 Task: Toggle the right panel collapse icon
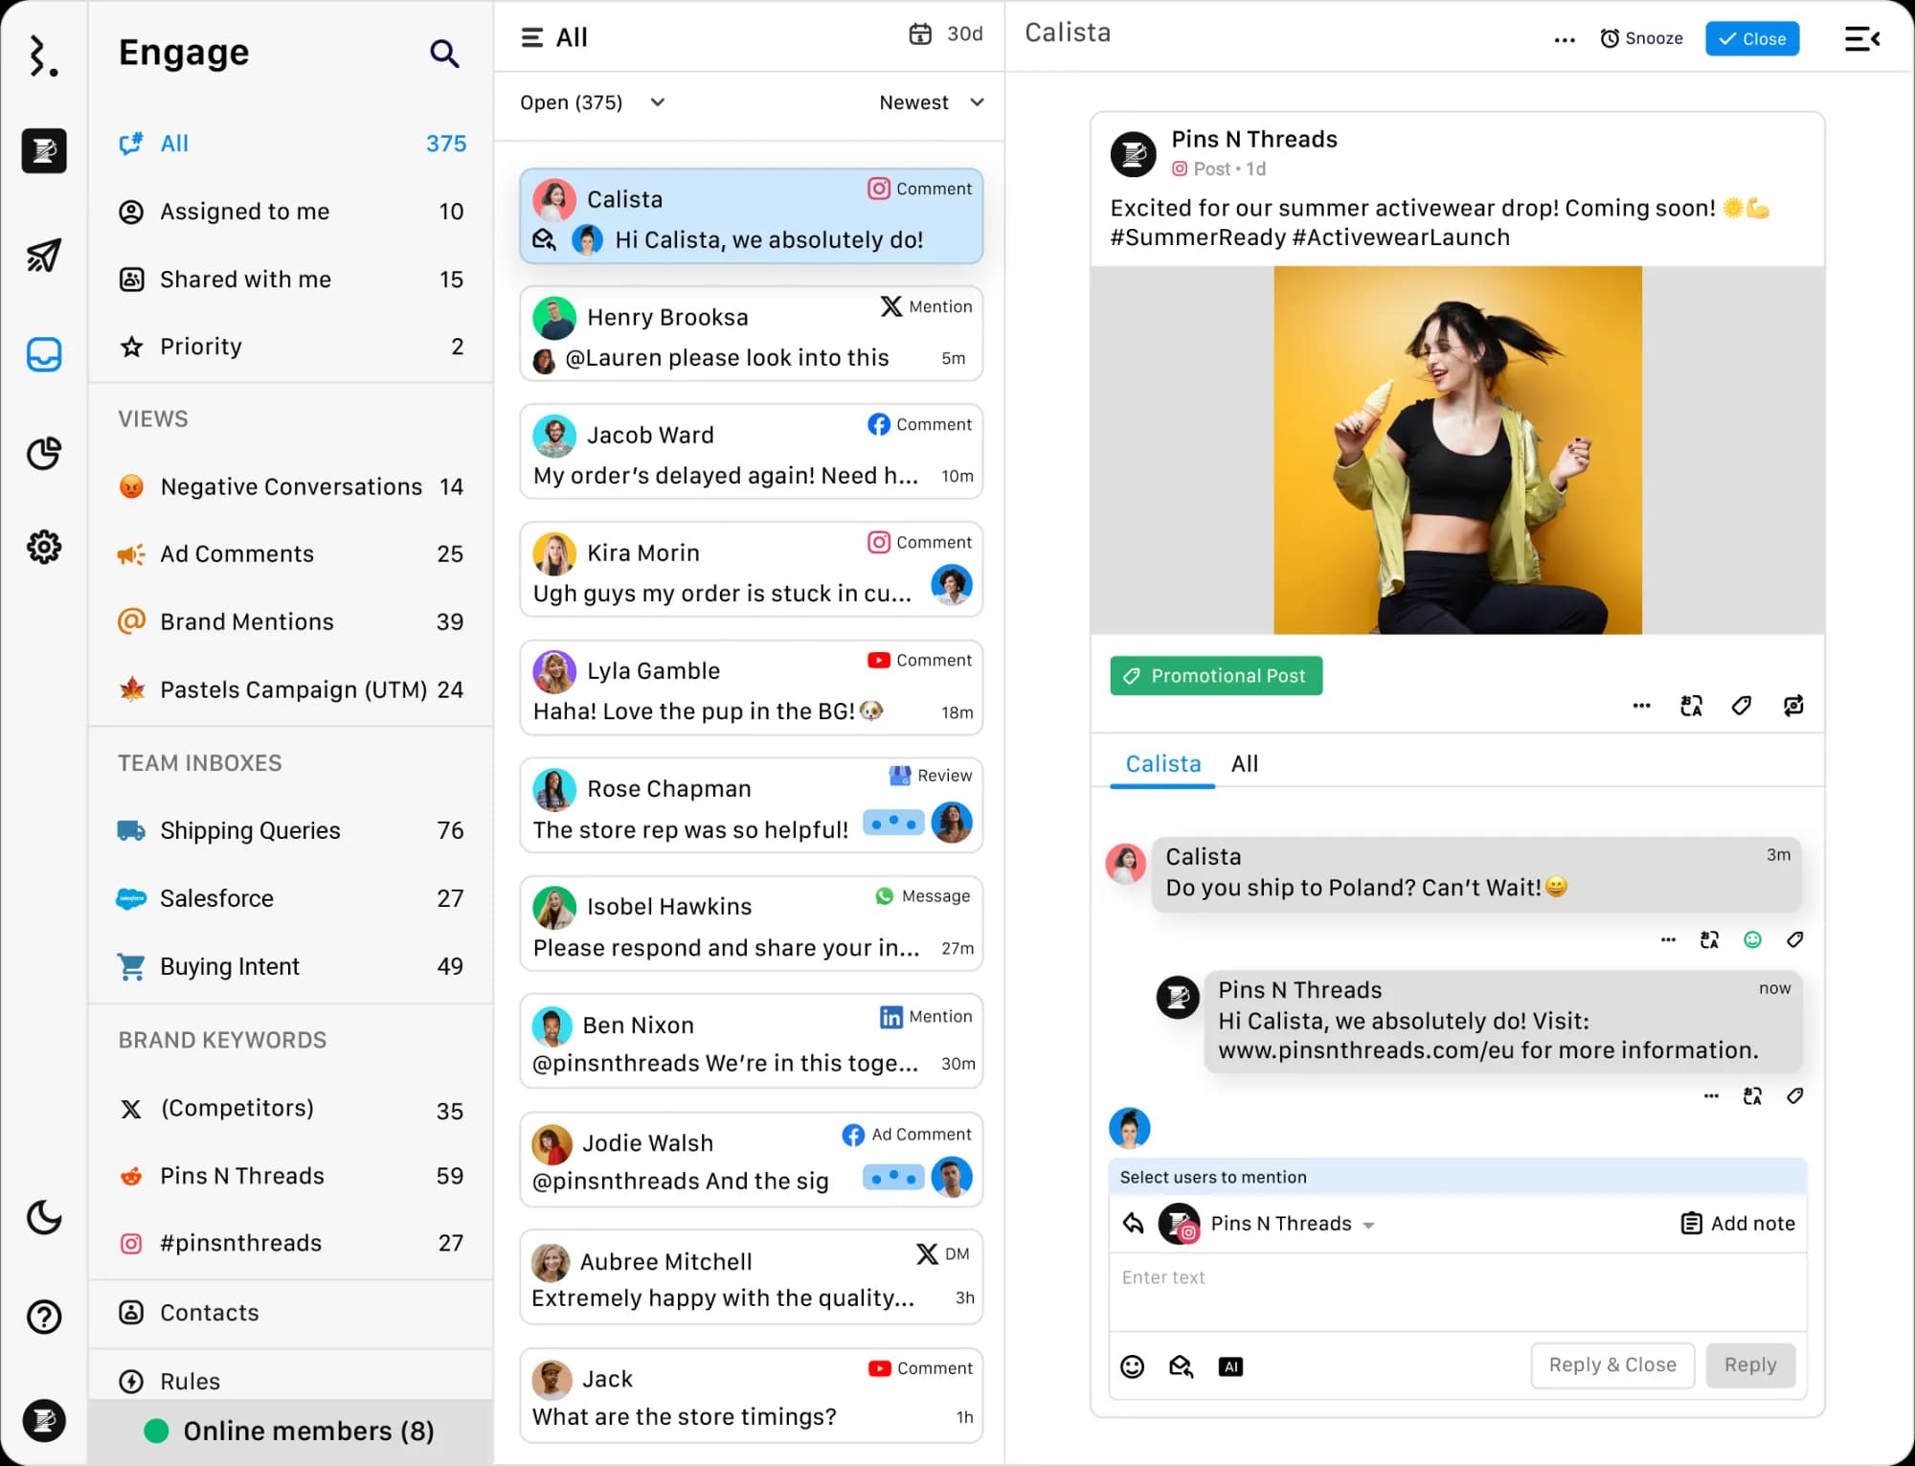point(1861,39)
